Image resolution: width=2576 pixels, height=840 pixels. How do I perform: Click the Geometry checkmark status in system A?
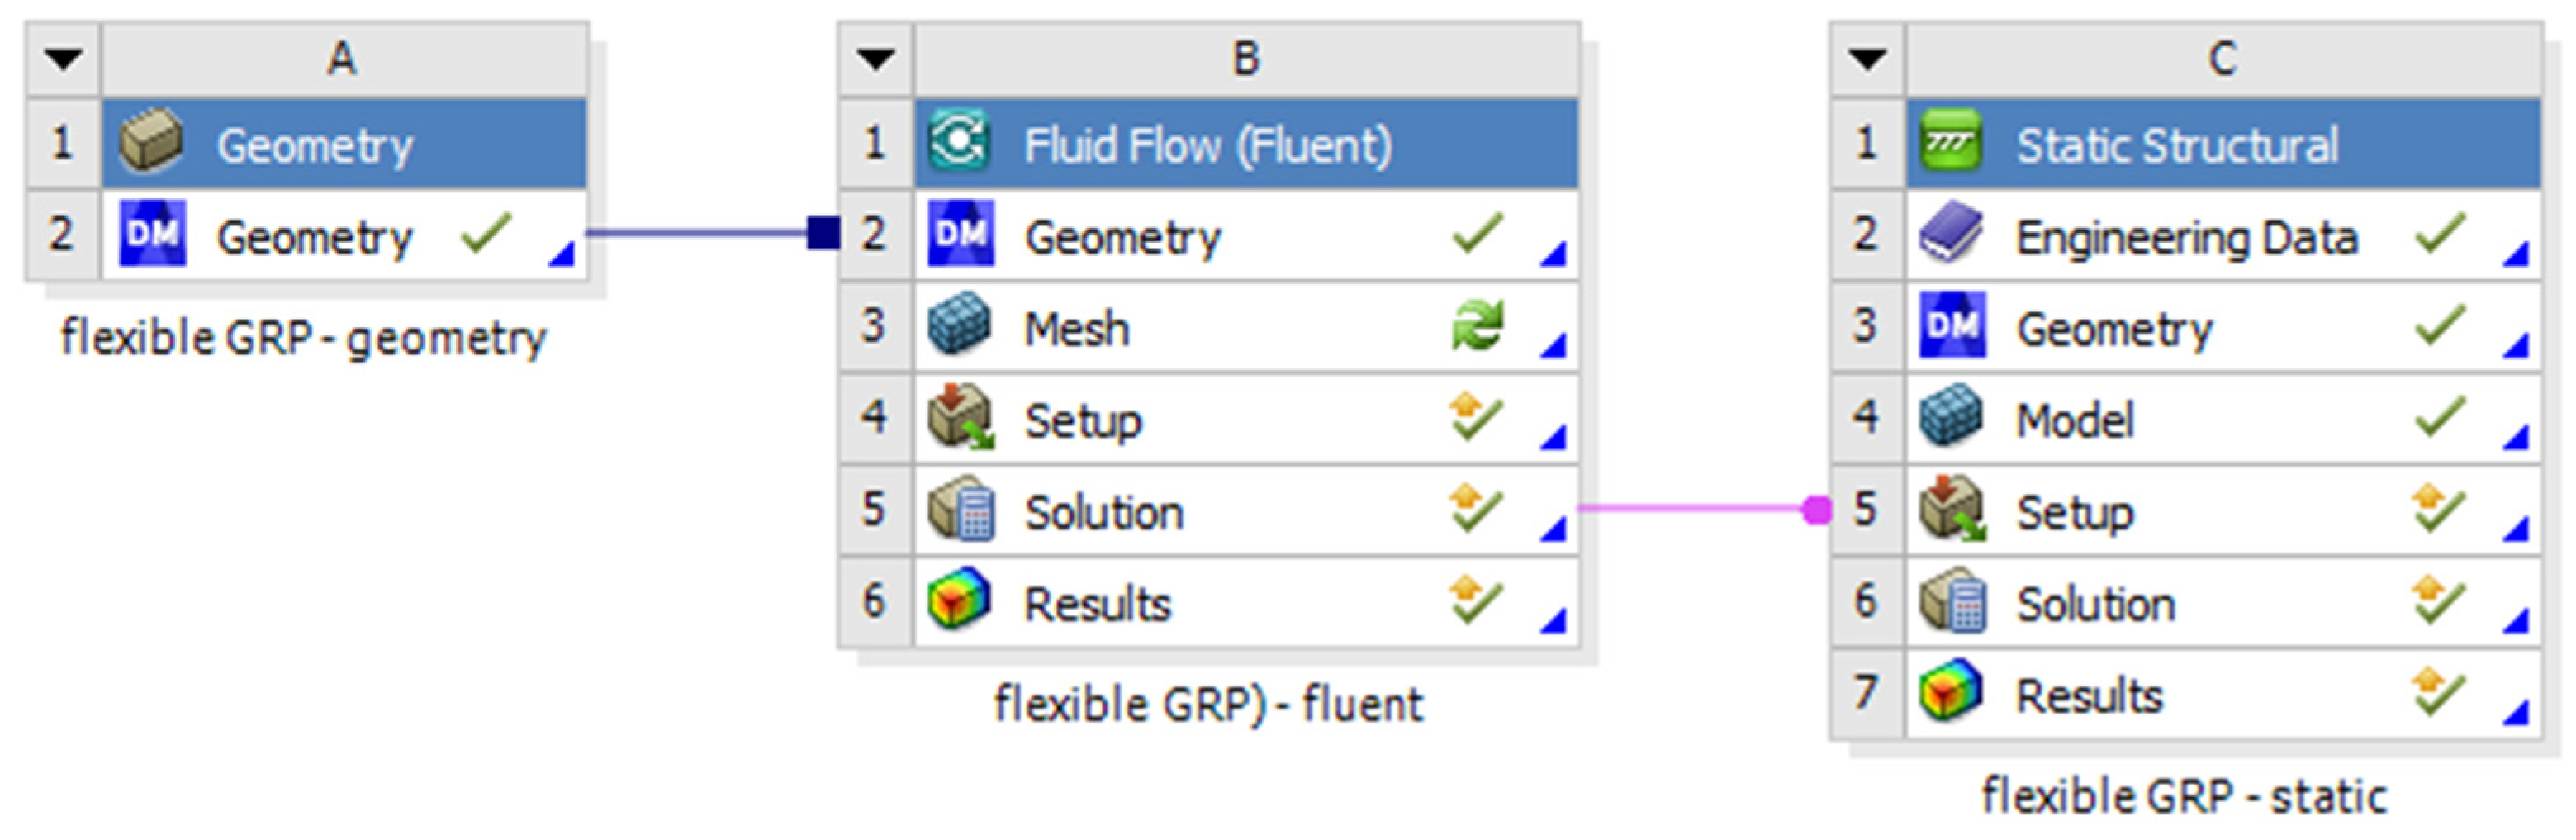486,234
